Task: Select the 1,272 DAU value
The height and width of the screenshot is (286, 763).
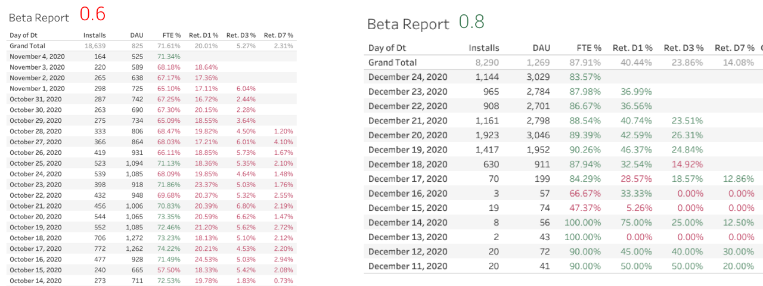Action: tap(135, 239)
